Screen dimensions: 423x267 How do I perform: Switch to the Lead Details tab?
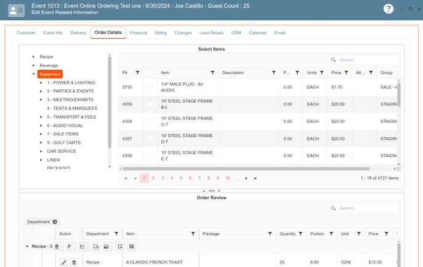(x=211, y=33)
